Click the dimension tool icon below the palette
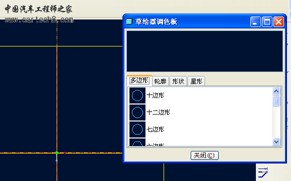291x181 pixels. pos(263,172)
